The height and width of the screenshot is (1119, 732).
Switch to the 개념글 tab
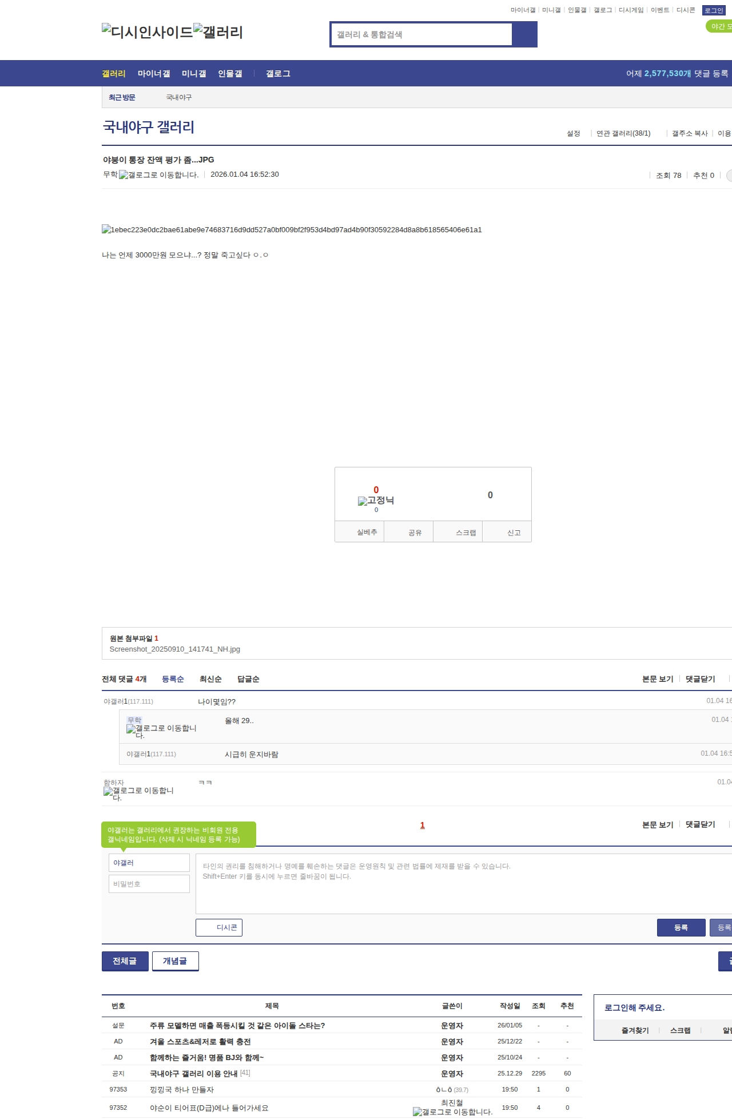tap(175, 961)
